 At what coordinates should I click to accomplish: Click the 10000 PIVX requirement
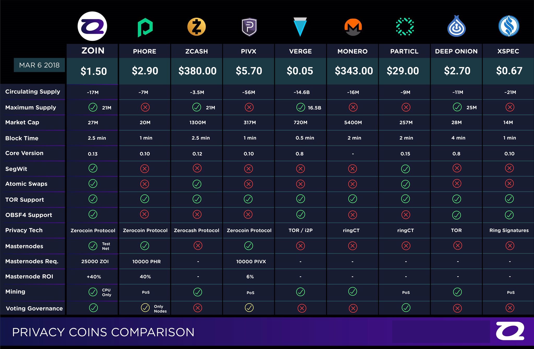tap(251, 261)
